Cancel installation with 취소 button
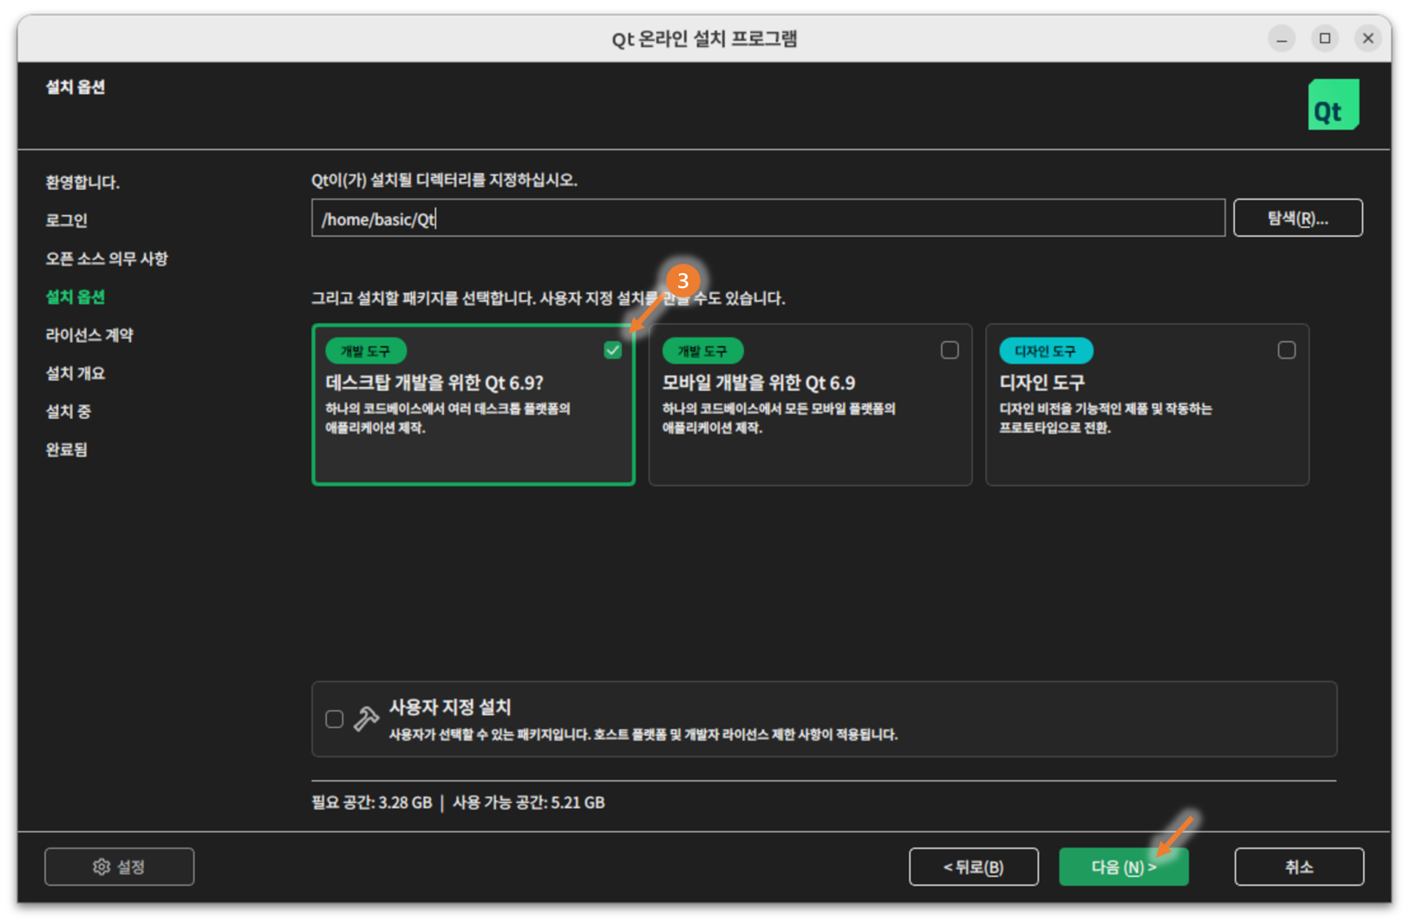1409x924 pixels. pyautogui.click(x=1299, y=867)
